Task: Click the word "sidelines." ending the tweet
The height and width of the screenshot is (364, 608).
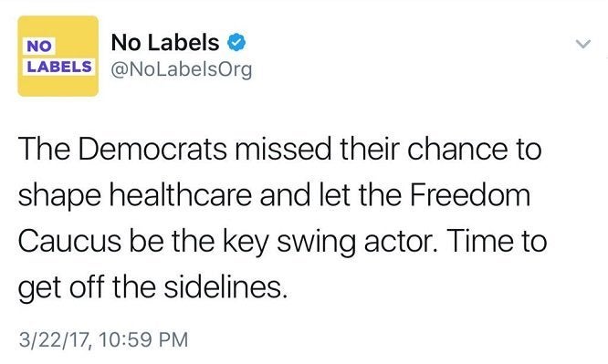Action: (225, 287)
